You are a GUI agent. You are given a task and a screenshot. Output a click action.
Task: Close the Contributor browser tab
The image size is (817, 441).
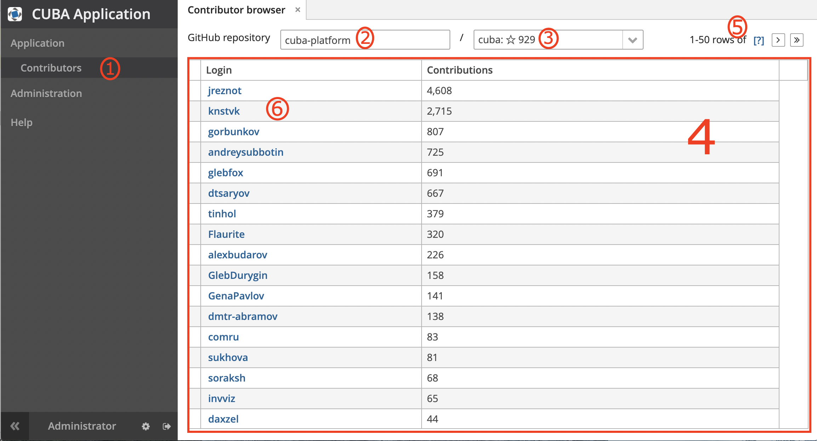[298, 10]
